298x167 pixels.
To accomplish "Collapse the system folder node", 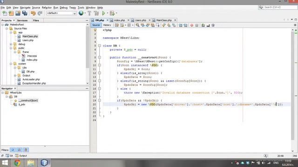I will [11, 64].
